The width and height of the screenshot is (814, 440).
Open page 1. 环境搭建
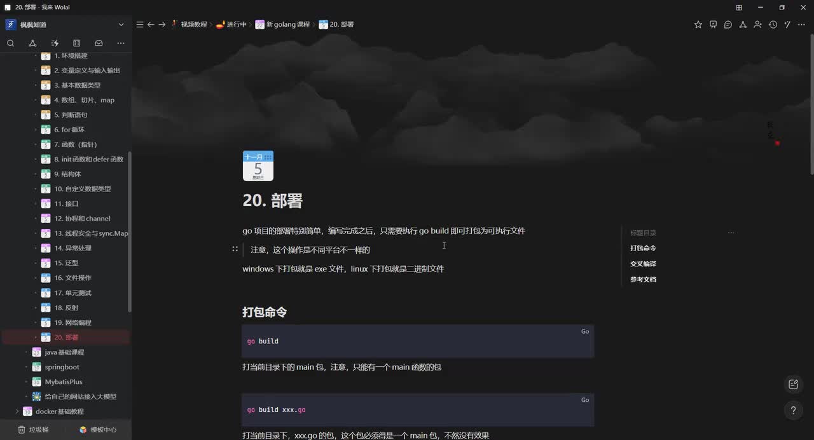(71, 56)
